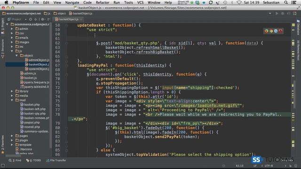Fold the updateBasket function at line 58
Viewport: 301px width, 169px height.
tap(66, 25)
